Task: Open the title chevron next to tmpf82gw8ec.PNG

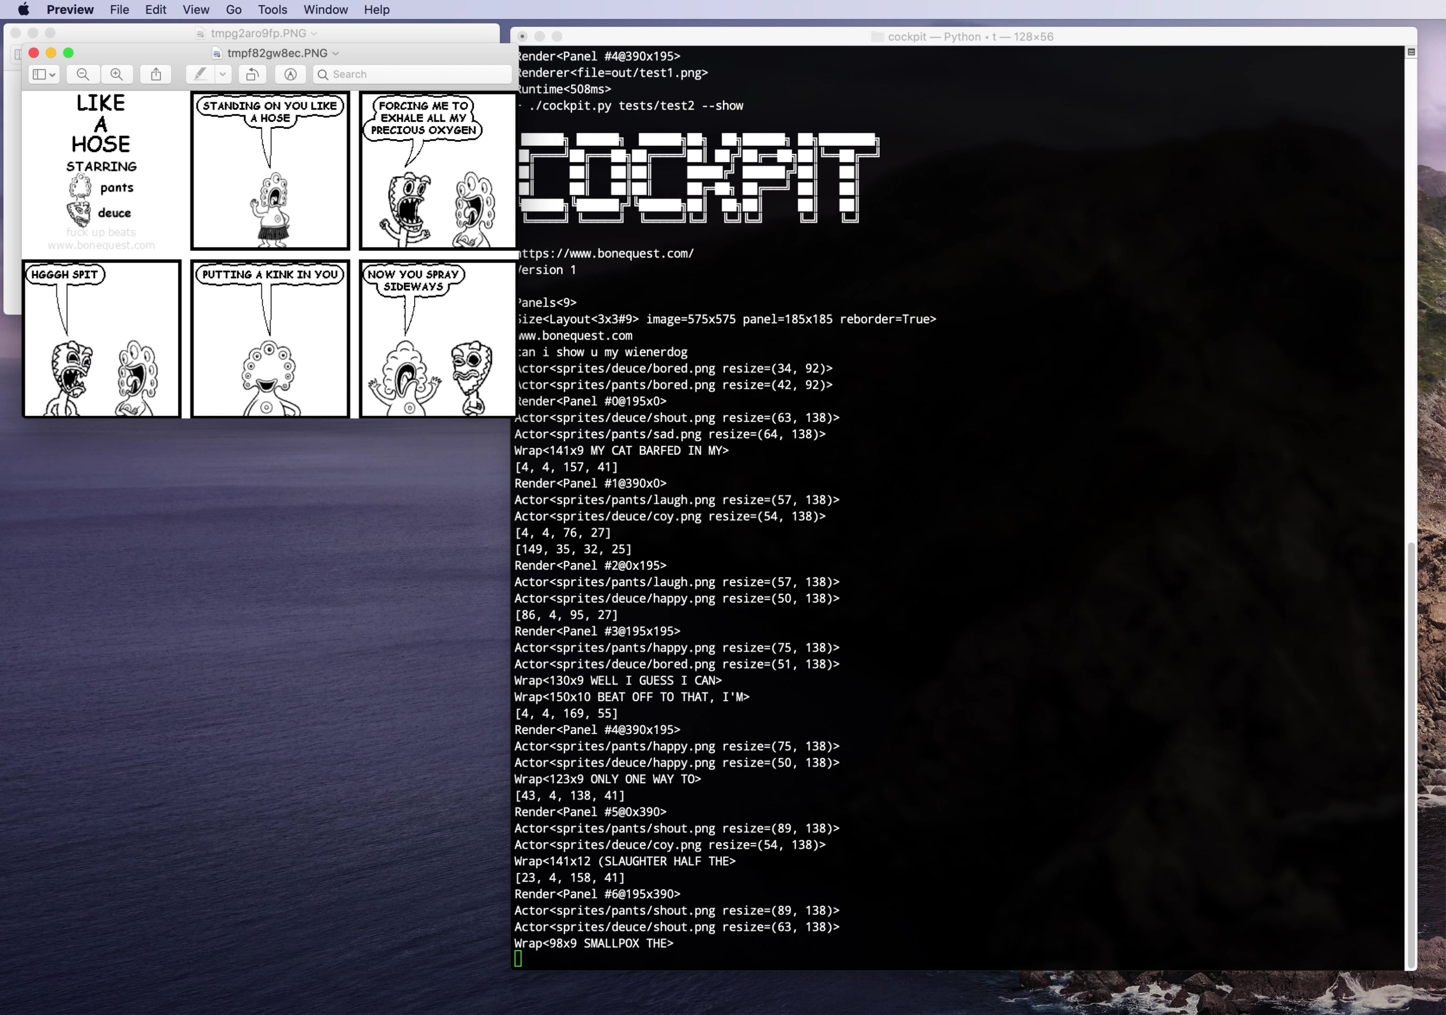Action: [x=336, y=54]
